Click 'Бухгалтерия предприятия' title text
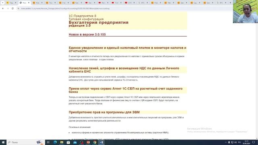 98,23
